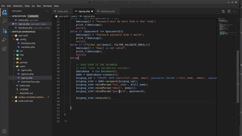Switch to the signup.php editor tab
242x136 pixels.
[x=84, y=11]
